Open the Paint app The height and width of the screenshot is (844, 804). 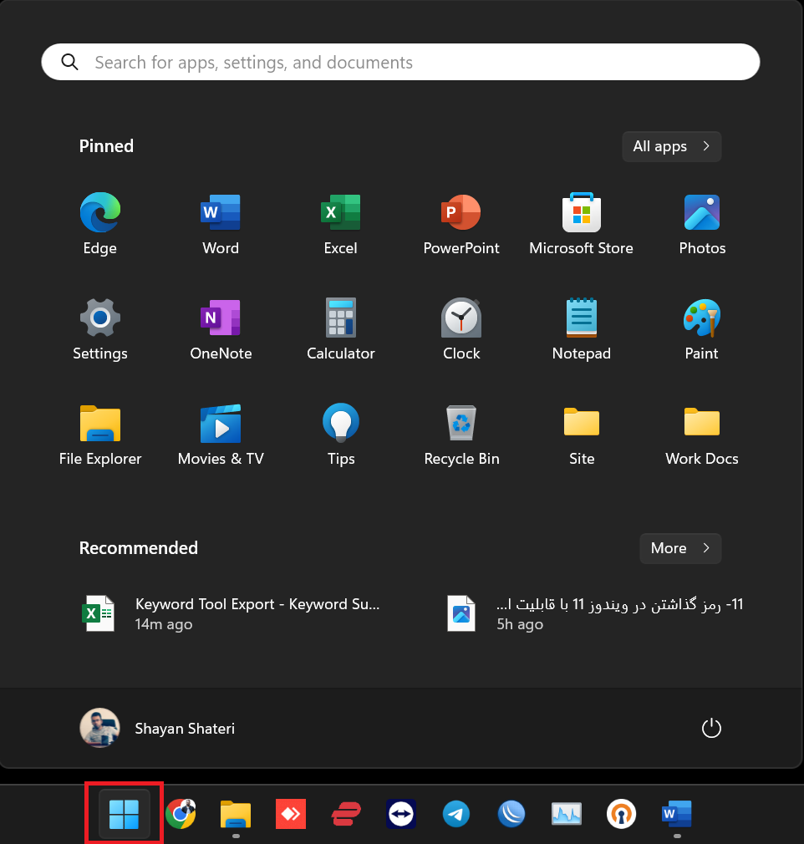tap(702, 329)
